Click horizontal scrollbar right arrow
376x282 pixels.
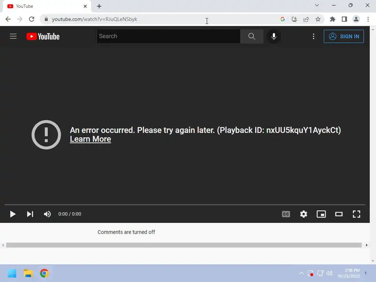(x=367, y=245)
